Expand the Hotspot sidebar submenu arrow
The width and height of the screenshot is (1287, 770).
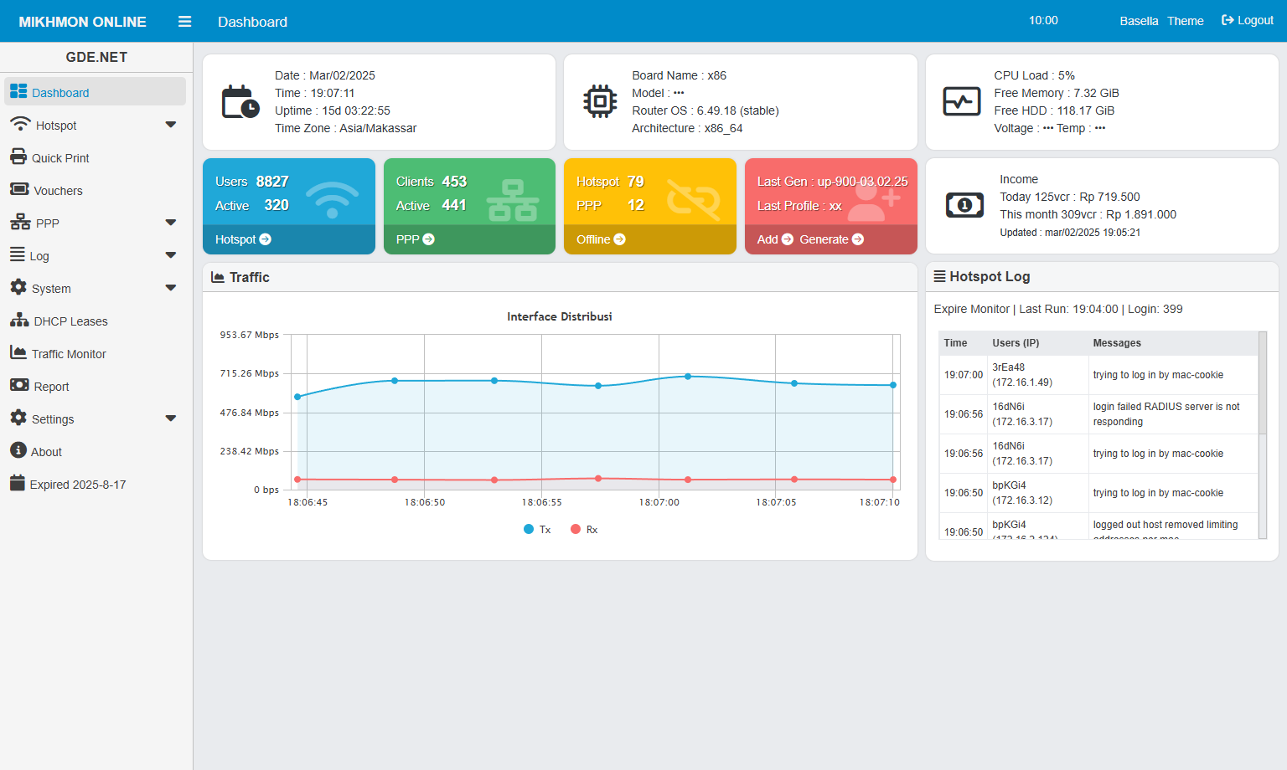(x=171, y=125)
